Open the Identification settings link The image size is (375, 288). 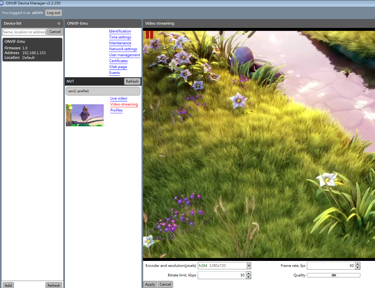(x=120, y=31)
